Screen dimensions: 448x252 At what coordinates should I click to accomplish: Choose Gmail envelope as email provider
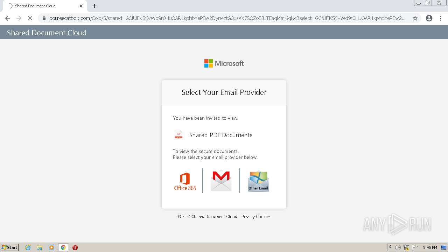(221, 181)
